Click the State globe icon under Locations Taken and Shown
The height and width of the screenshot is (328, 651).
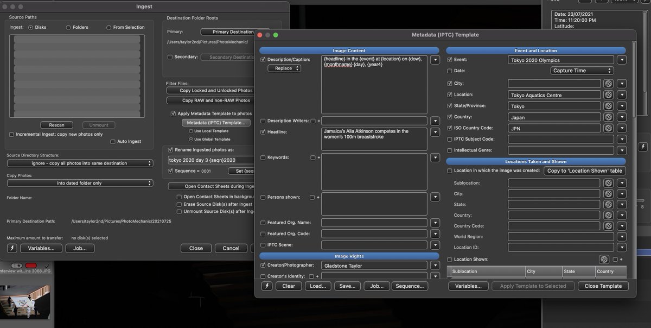[608, 204]
